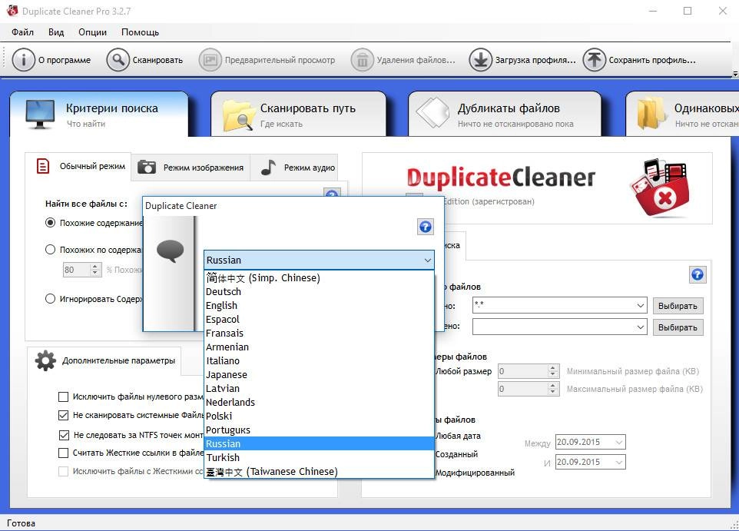This screenshot has width=739, height=531.
Task: Expand the excluded files dropdown
Action: click(641, 327)
